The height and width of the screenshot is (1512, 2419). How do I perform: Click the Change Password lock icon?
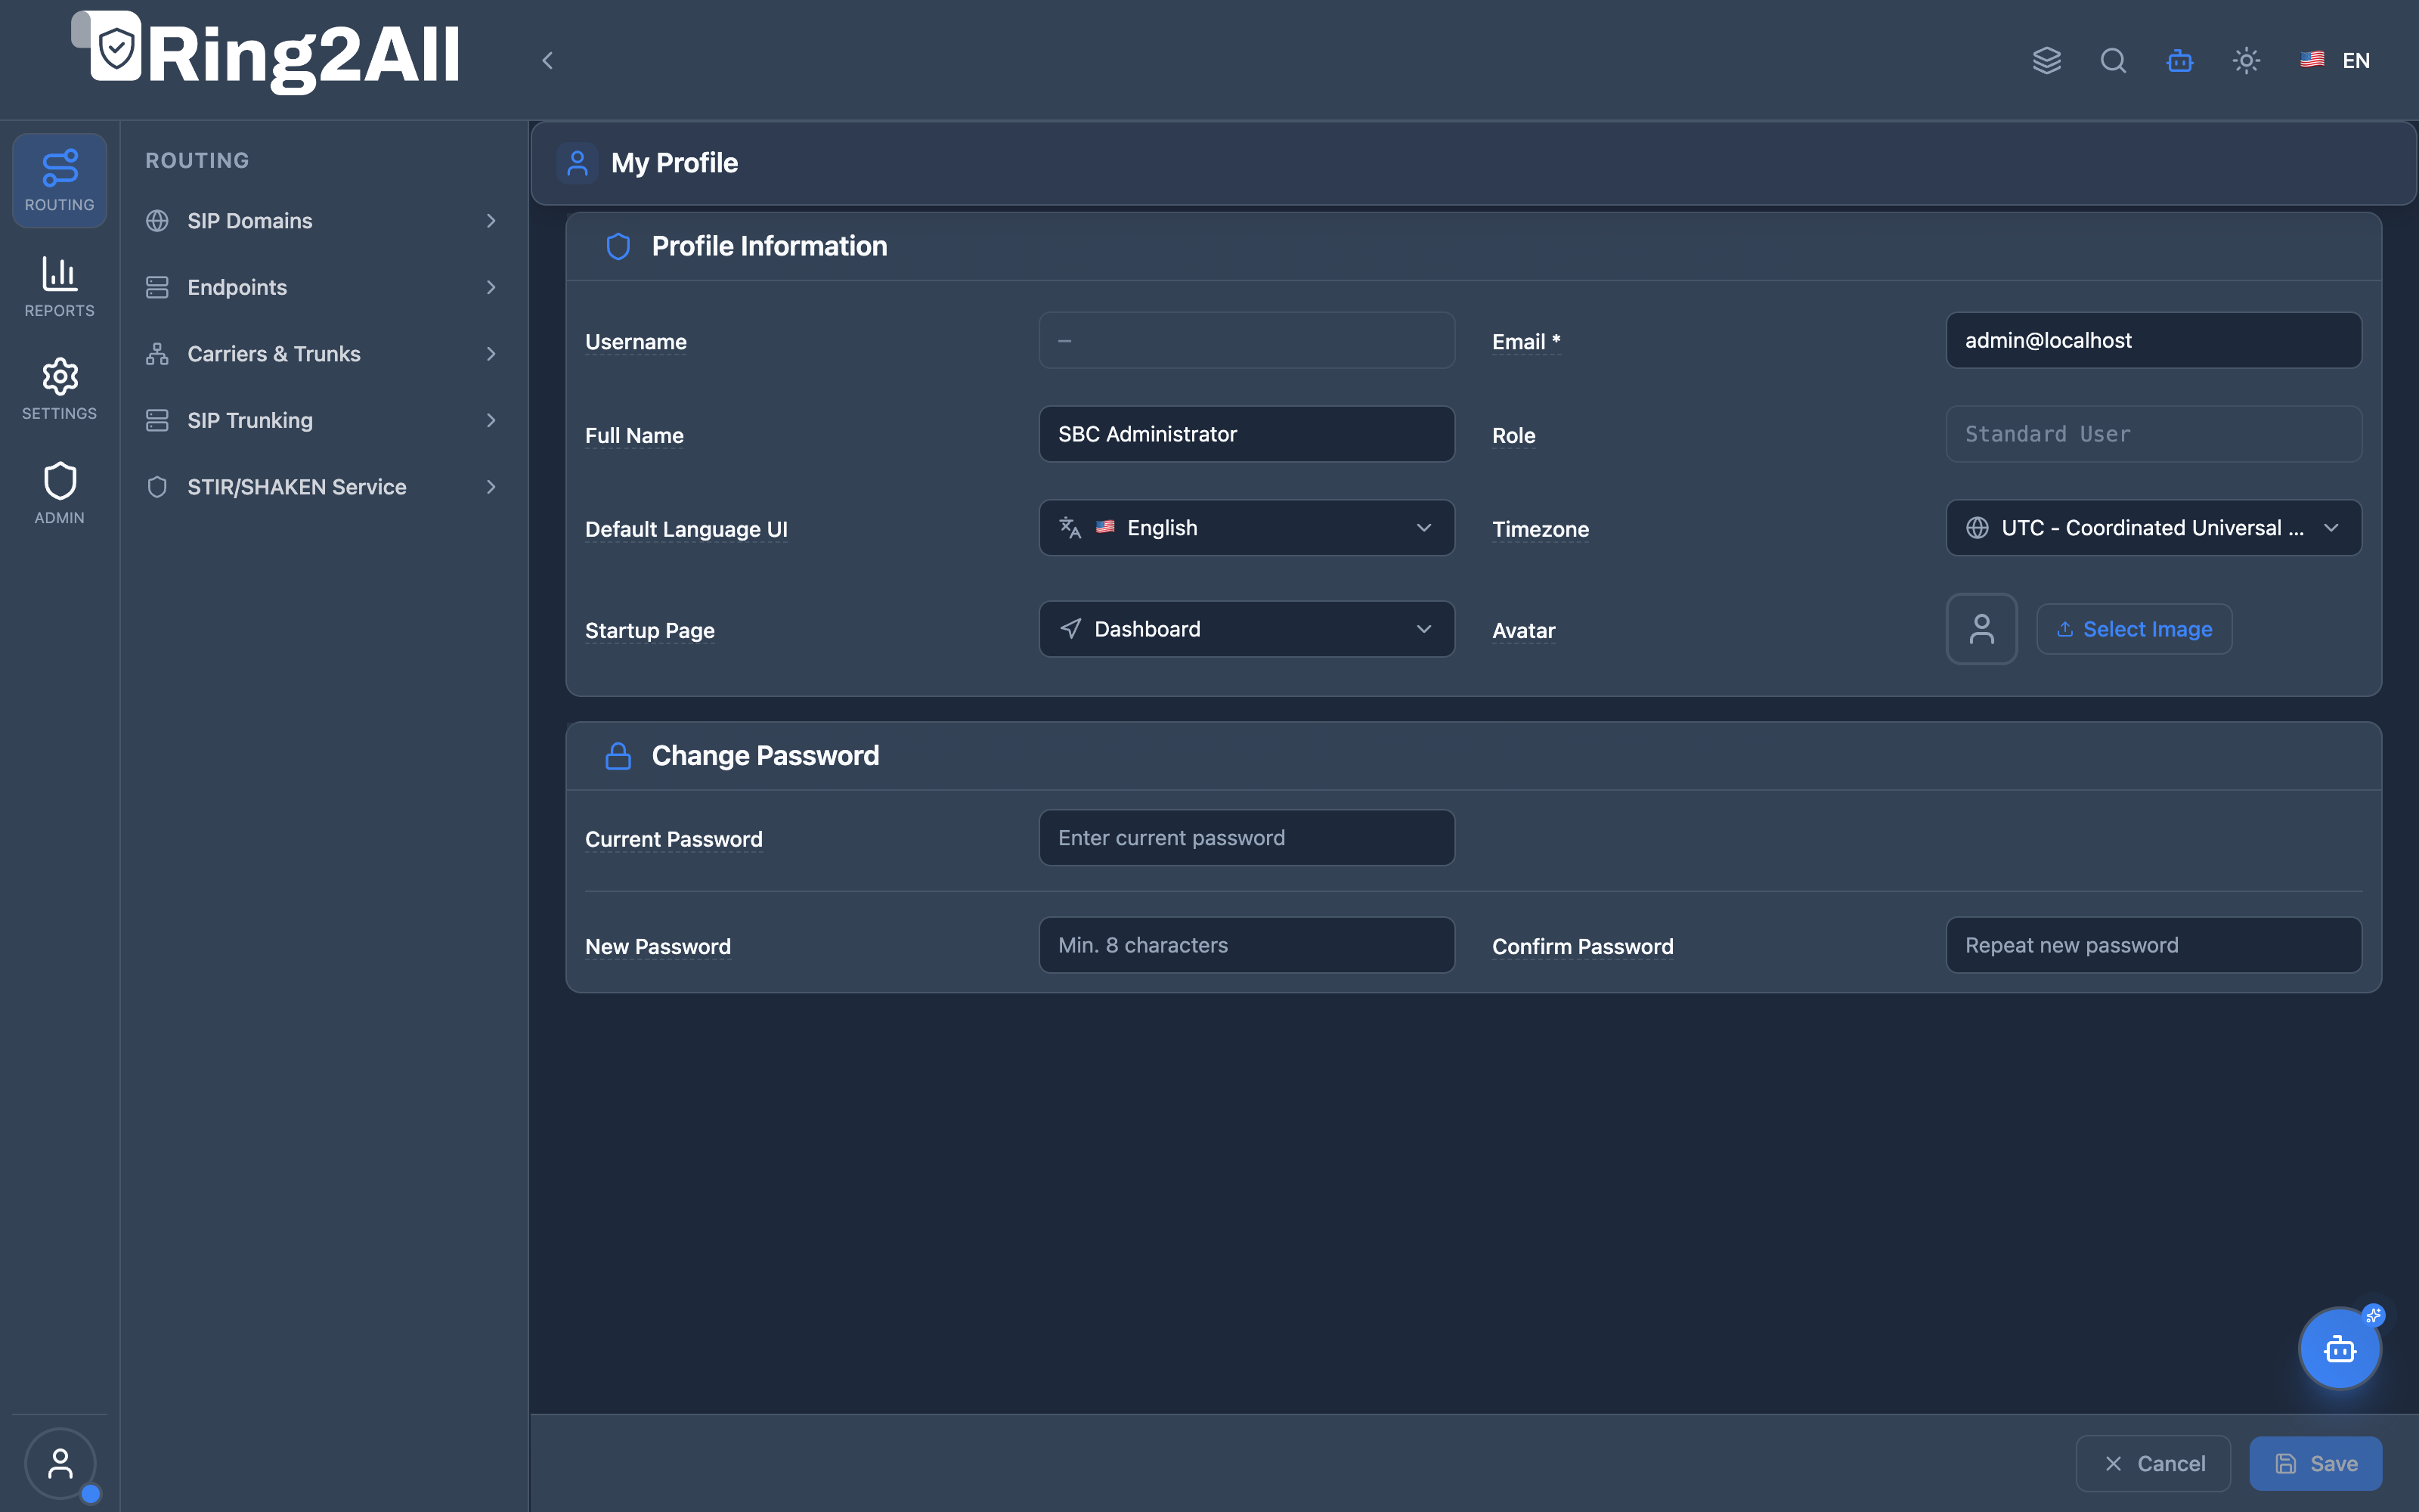(x=618, y=756)
